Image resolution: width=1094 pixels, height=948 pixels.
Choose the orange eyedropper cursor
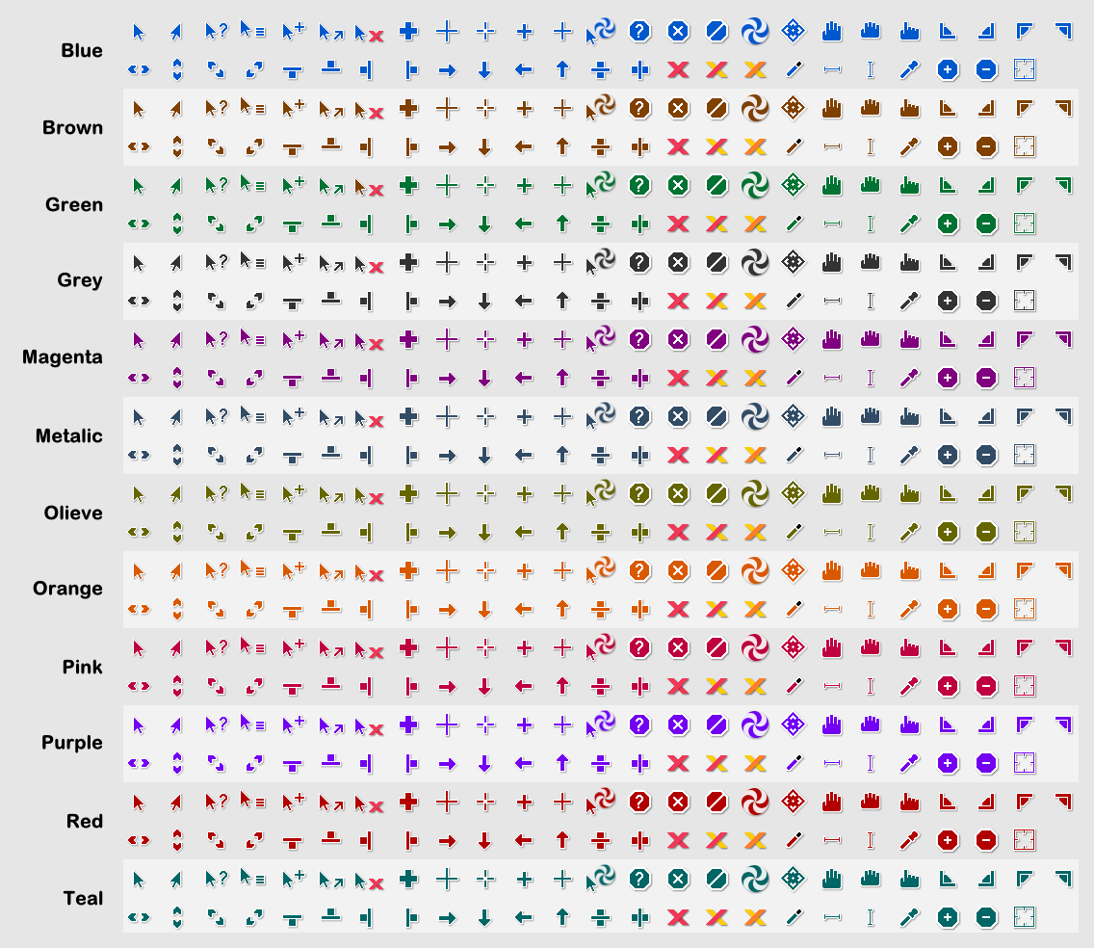click(x=909, y=609)
